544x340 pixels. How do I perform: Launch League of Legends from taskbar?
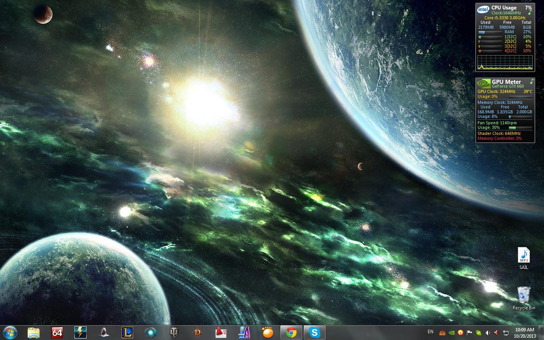pyautogui.click(x=127, y=332)
